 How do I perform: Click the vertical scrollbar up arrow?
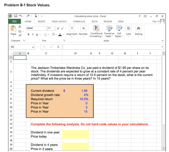pos(164,53)
